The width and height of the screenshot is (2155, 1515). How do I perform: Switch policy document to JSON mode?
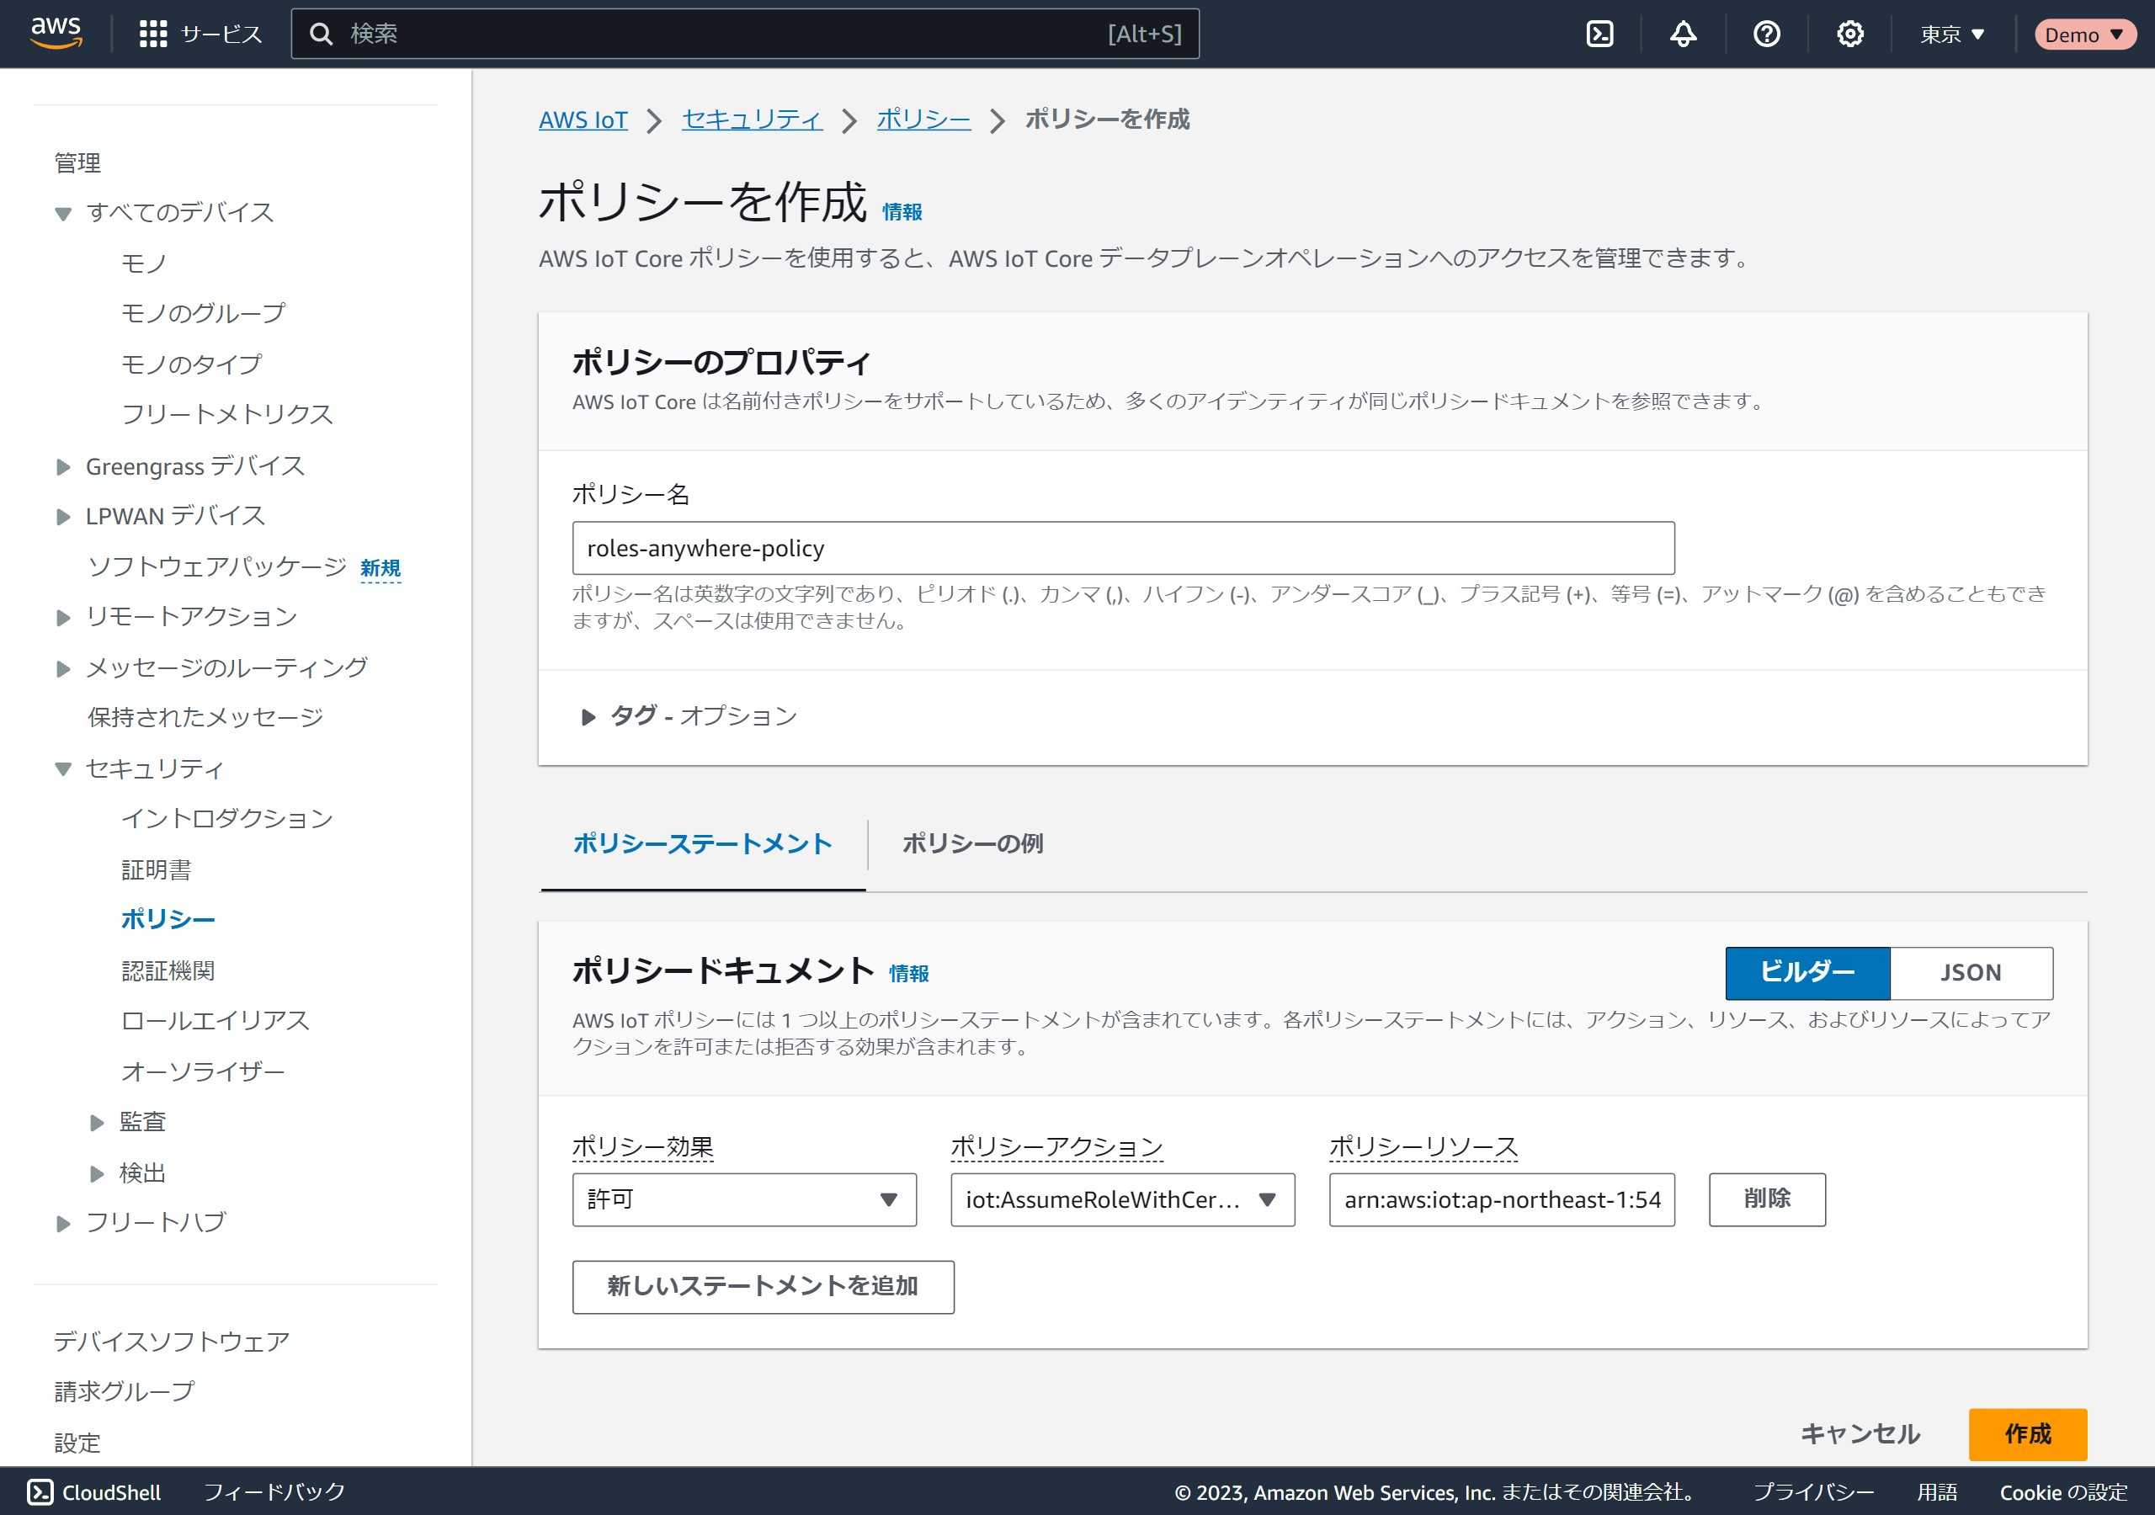[x=1970, y=972]
